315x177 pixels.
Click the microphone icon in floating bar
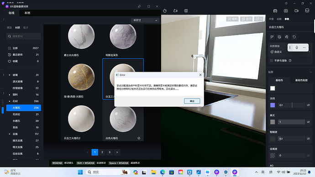(297, 47)
